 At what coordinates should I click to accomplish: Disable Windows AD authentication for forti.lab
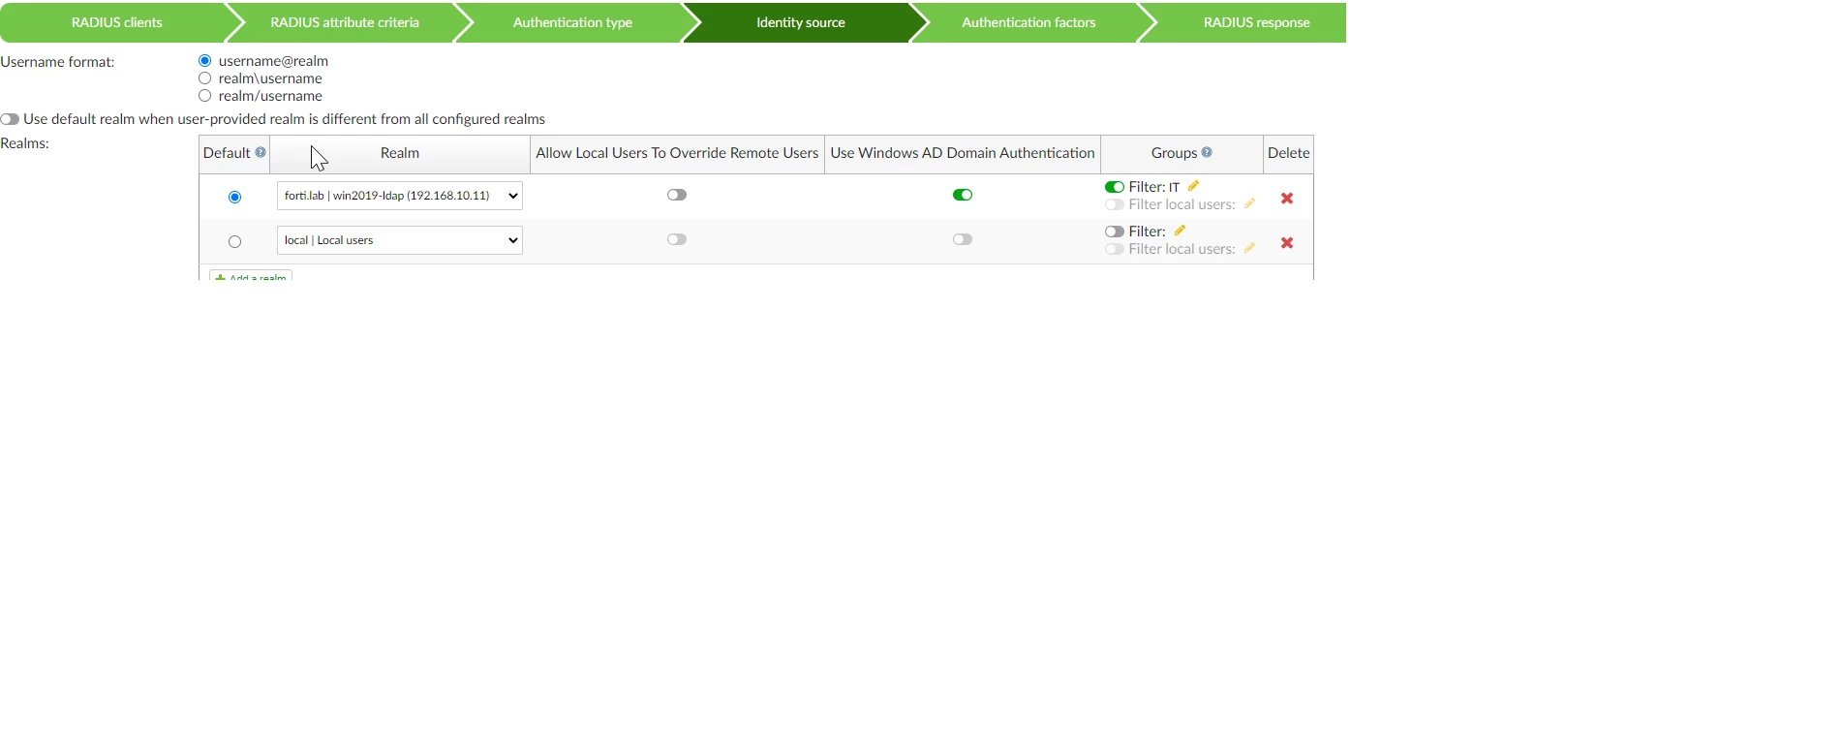point(963,195)
